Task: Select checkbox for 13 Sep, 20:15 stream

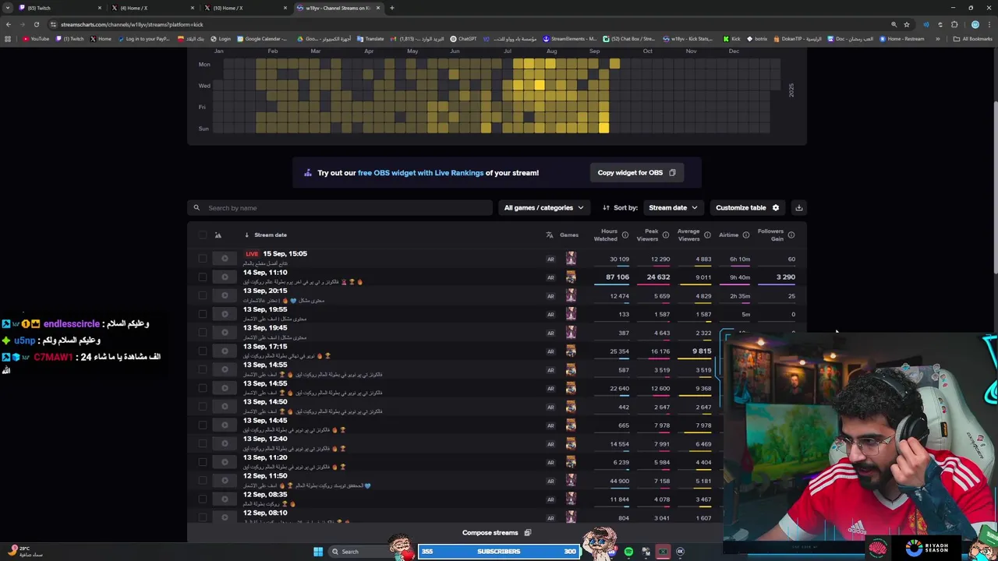Action: [203, 296]
